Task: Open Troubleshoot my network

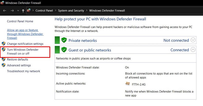Action: tap(24, 71)
